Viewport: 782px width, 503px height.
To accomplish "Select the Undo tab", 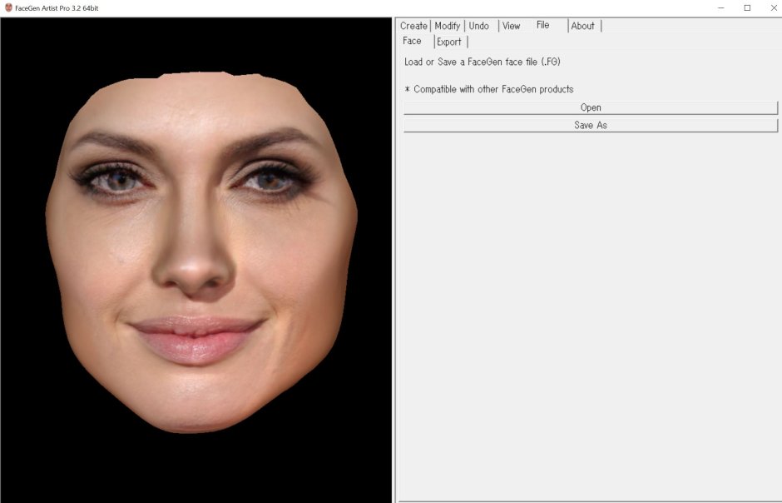I will tap(479, 26).
